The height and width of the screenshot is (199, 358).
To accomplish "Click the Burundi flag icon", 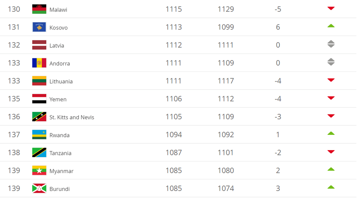I will 39,188.
